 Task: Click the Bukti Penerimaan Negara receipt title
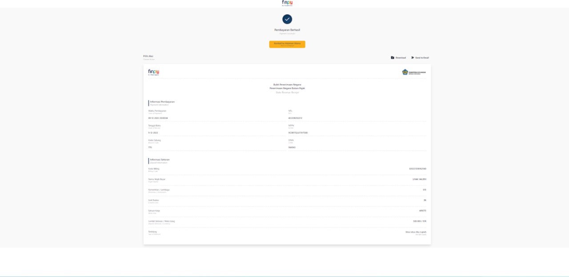tap(287, 84)
